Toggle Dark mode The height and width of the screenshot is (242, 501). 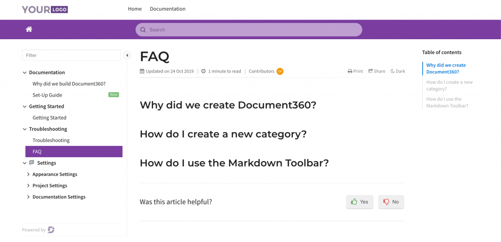(x=398, y=71)
